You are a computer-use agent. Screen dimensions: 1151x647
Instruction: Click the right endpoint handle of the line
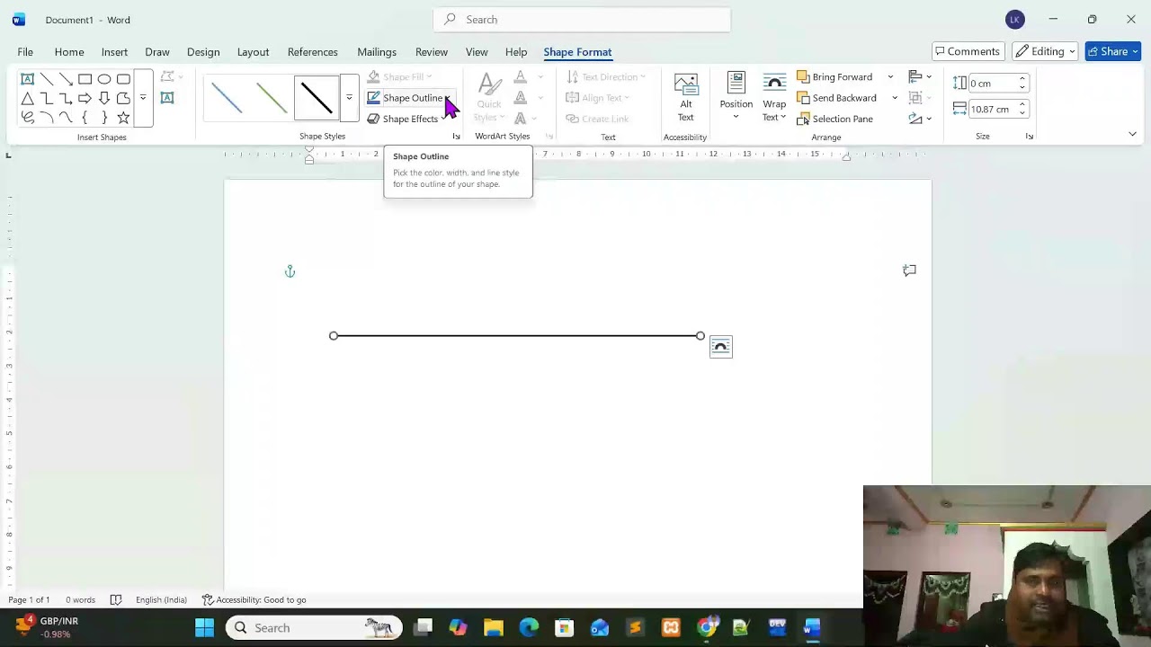[700, 336]
